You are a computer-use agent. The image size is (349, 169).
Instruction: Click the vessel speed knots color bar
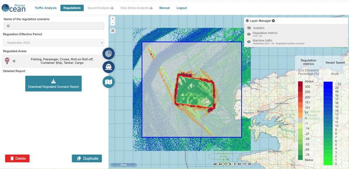328,123
